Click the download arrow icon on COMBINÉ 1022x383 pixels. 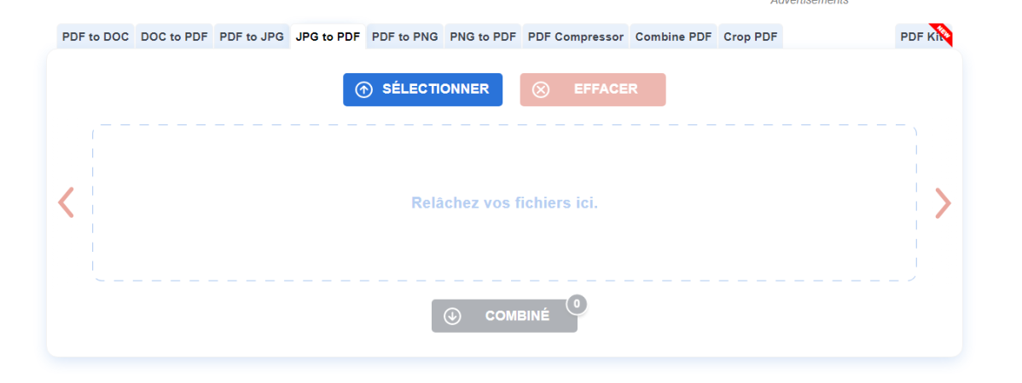tap(452, 316)
